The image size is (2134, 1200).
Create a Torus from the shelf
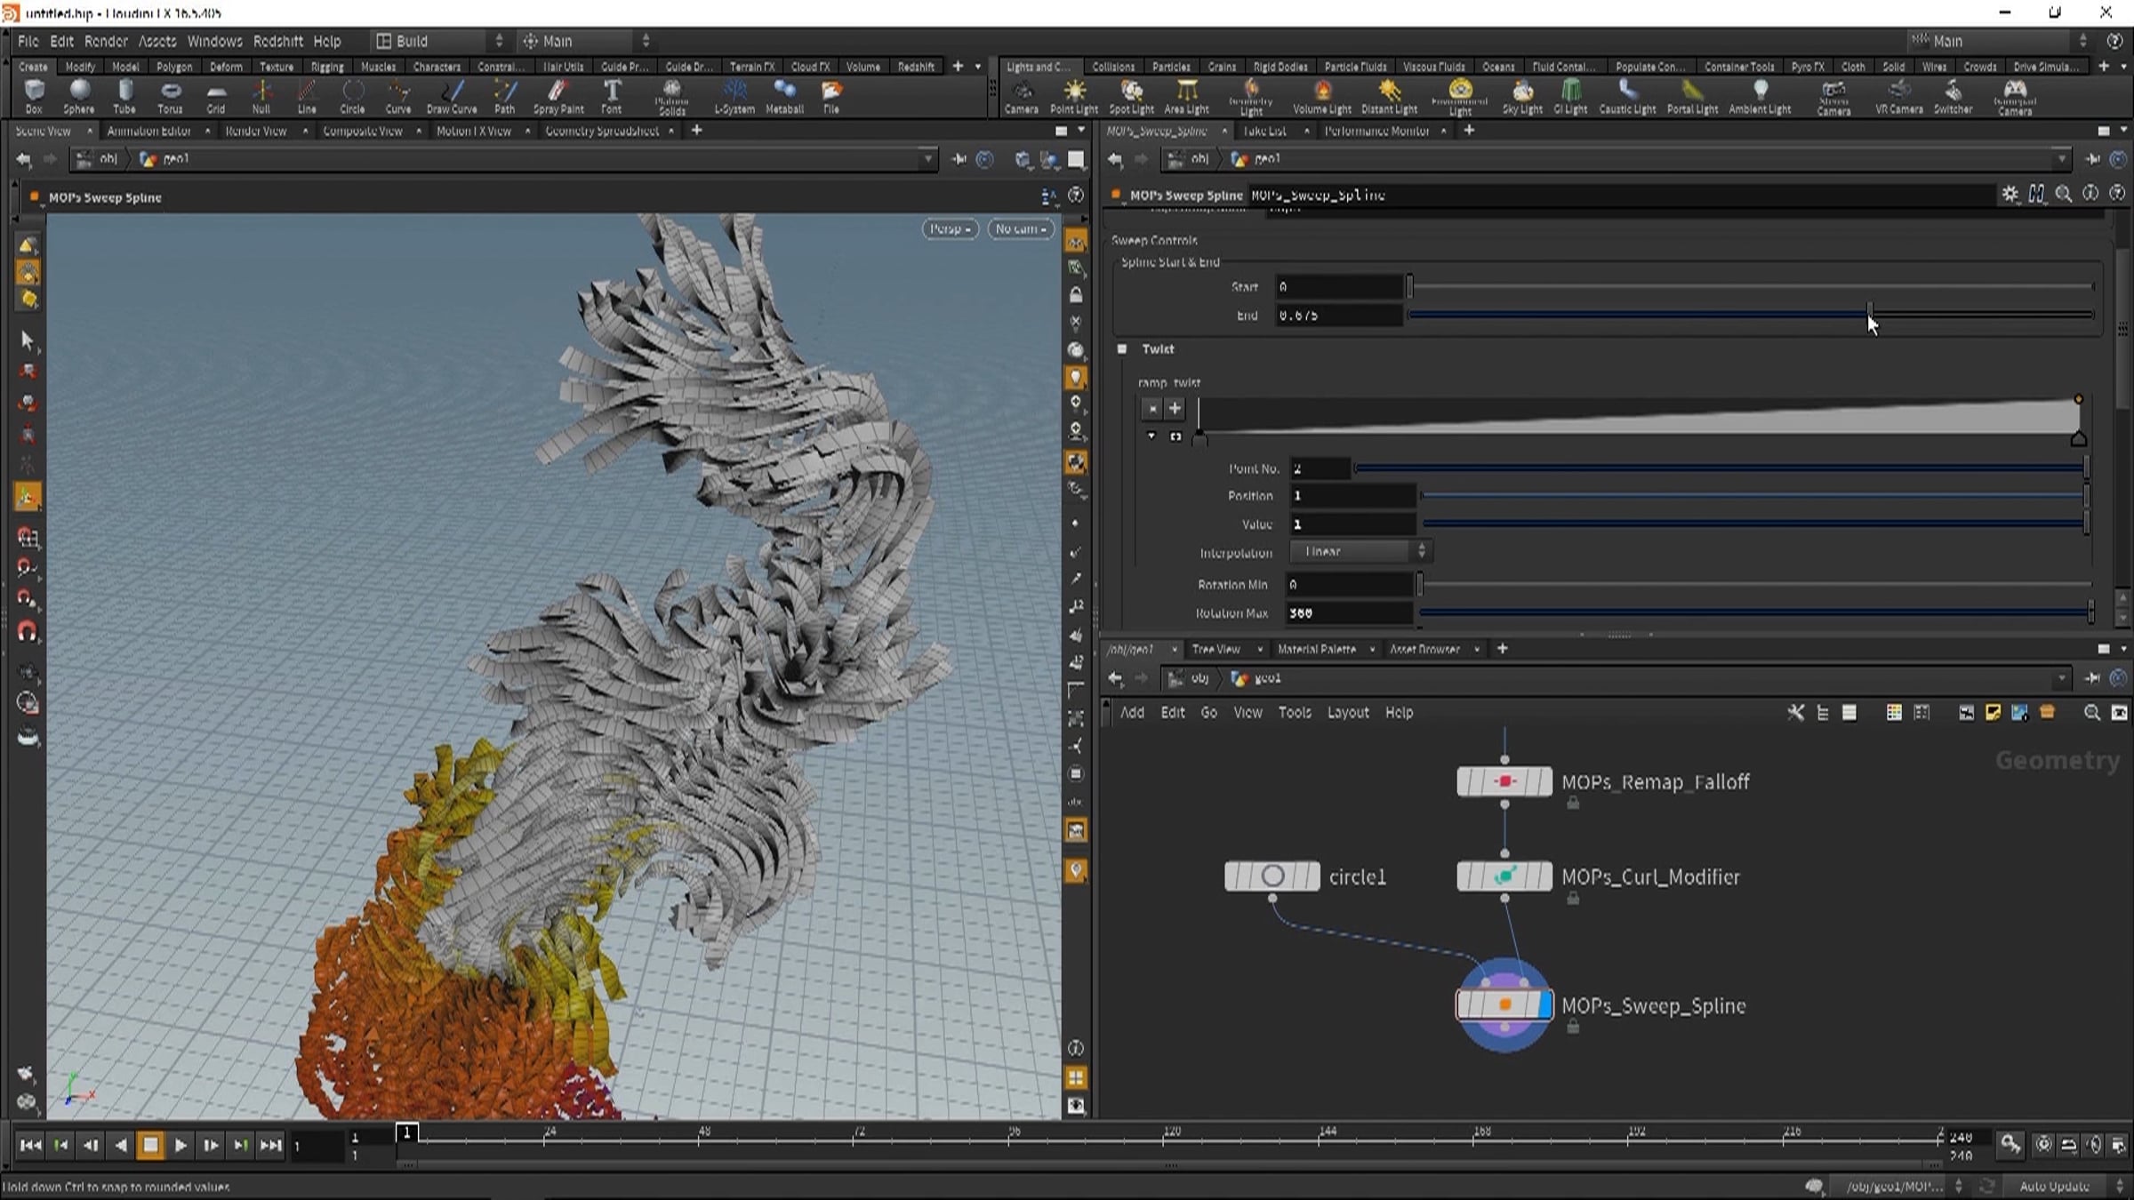tap(170, 96)
